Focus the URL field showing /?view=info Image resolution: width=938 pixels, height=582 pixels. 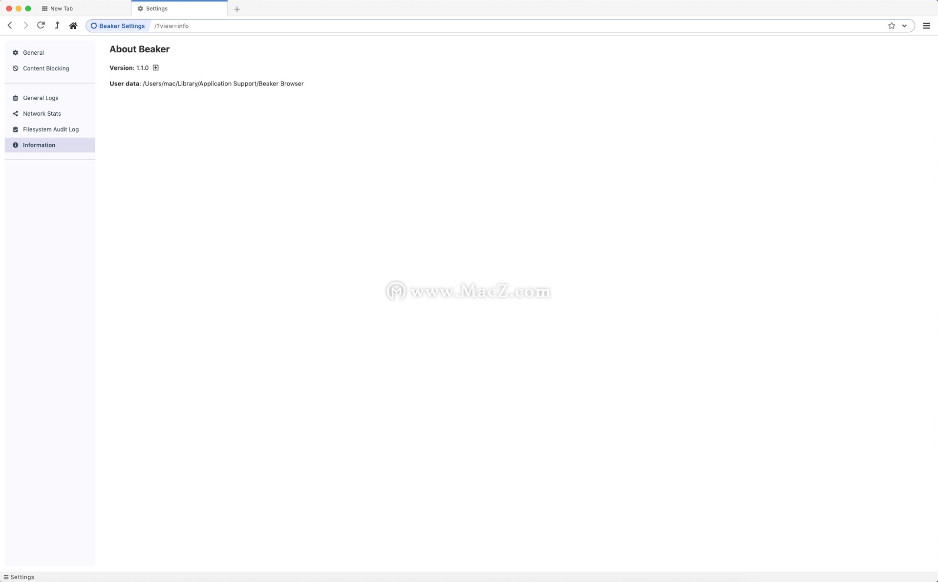(x=517, y=26)
